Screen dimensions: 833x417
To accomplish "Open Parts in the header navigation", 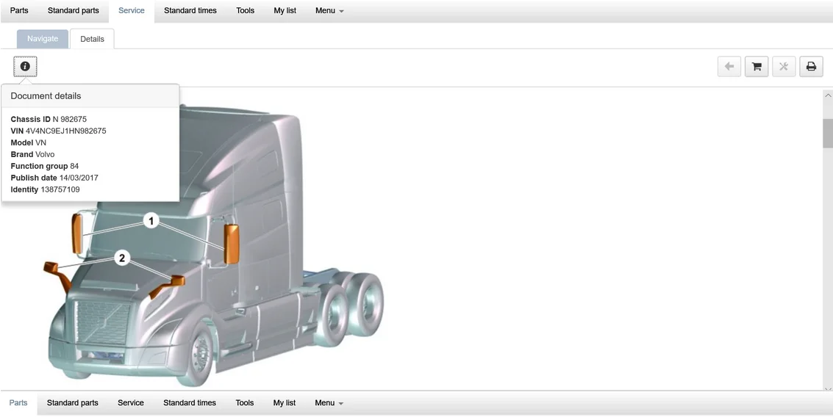I will [x=19, y=11].
